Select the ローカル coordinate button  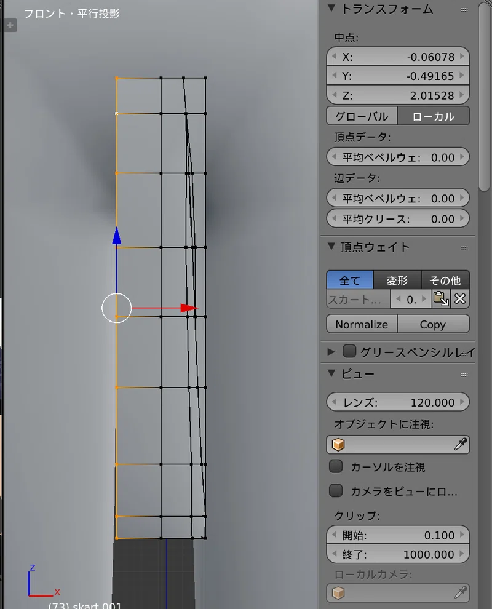(434, 116)
